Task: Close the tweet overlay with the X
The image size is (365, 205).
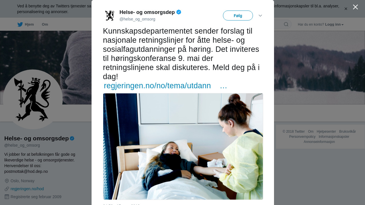Action: [x=355, y=7]
